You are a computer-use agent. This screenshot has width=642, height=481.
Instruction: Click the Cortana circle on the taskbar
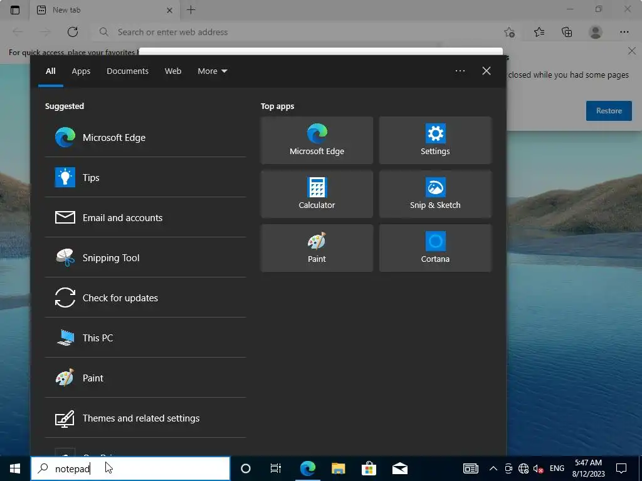click(246, 468)
